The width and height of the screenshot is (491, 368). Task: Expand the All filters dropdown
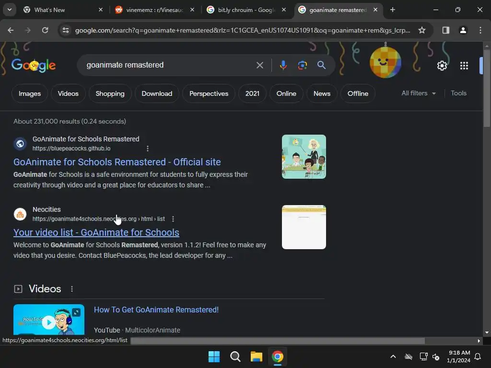point(418,93)
